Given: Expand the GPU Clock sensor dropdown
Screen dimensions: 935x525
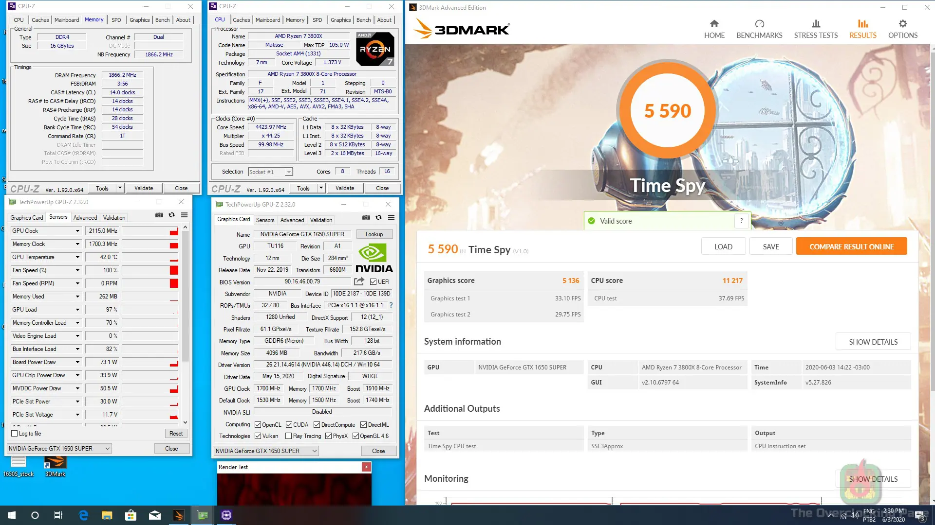Looking at the screenshot, I should [x=77, y=231].
